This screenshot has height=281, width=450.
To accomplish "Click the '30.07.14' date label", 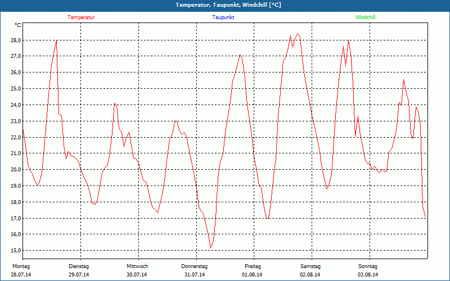I will point(137,275).
